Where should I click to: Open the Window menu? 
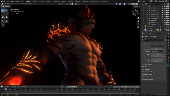tap(18, 1)
